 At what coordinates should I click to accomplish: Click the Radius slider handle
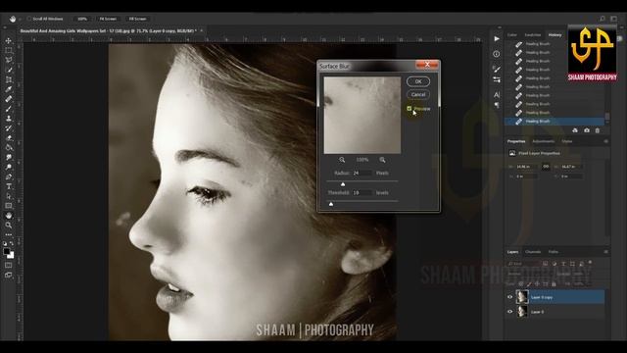click(x=343, y=184)
